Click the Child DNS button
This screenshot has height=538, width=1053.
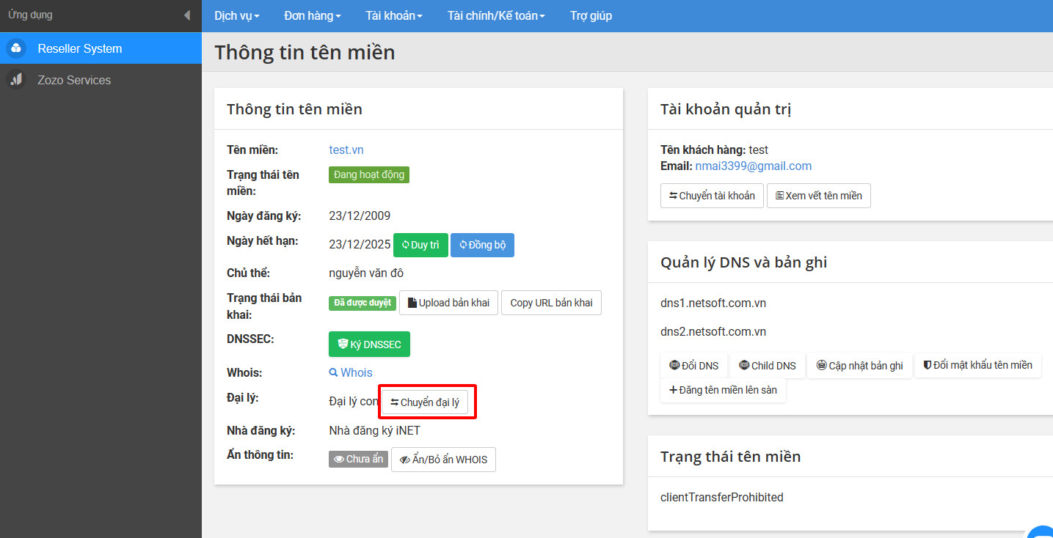768,365
